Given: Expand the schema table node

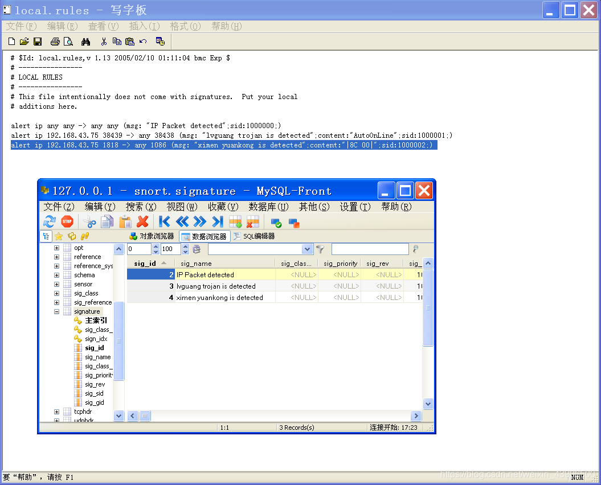Looking at the screenshot, I should (x=57, y=275).
